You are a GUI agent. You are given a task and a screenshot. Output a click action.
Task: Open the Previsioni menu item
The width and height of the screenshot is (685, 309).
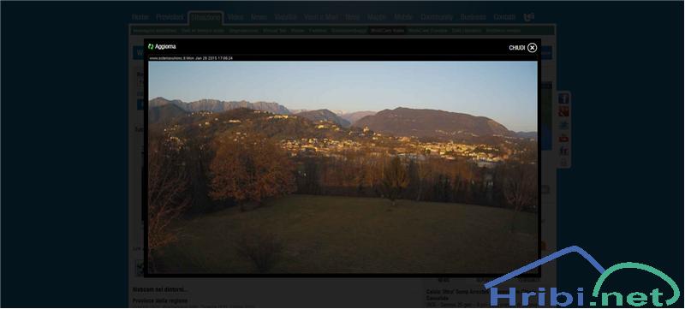170,17
